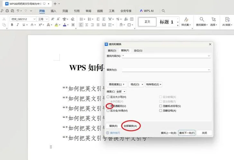Click 关闭 button in dialog

click(204, 133)
